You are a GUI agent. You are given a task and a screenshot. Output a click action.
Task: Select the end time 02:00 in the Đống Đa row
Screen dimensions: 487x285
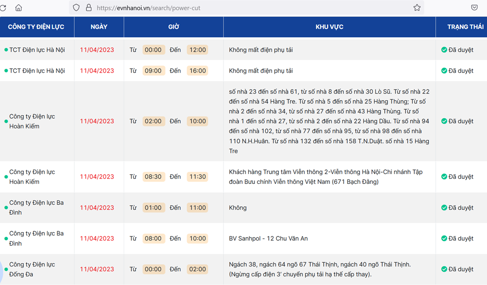pos(197,269)
